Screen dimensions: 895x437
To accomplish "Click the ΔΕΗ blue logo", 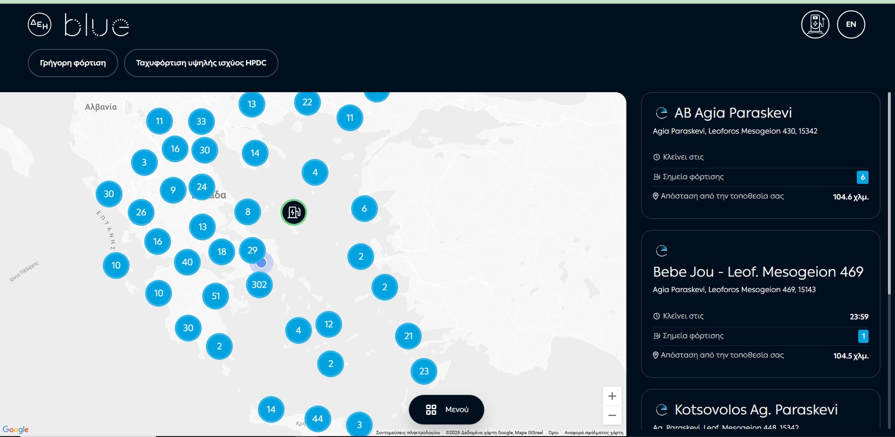I will pos(78,24).
